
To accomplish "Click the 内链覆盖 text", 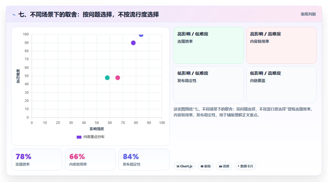I will [x=258, y=81].
